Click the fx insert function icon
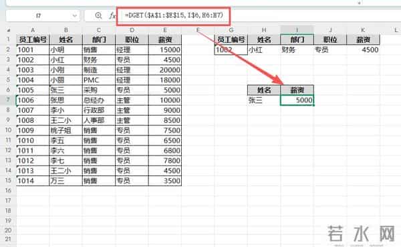Image resolution: width=401 pixels, height=247 pixels. click(112, 15)
